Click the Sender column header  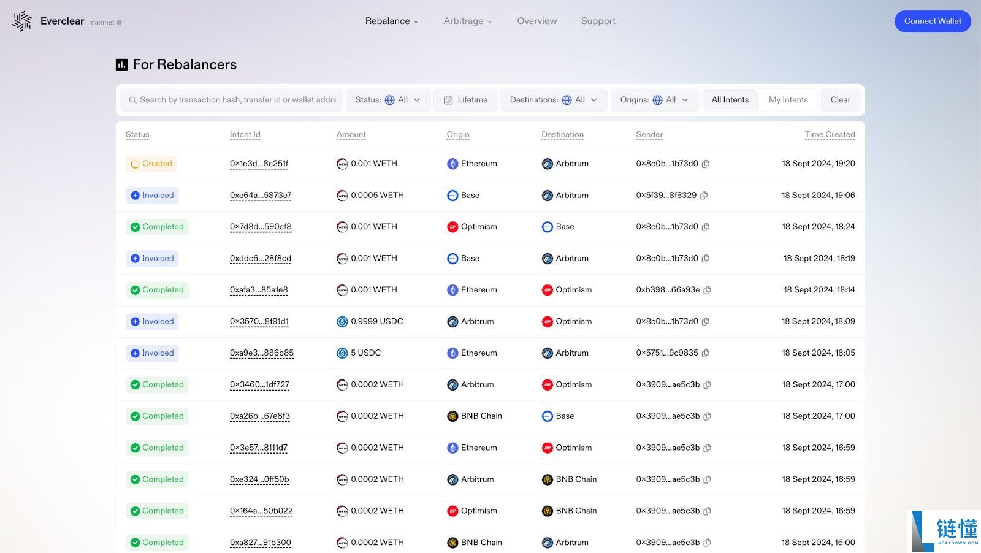point(649,135)
